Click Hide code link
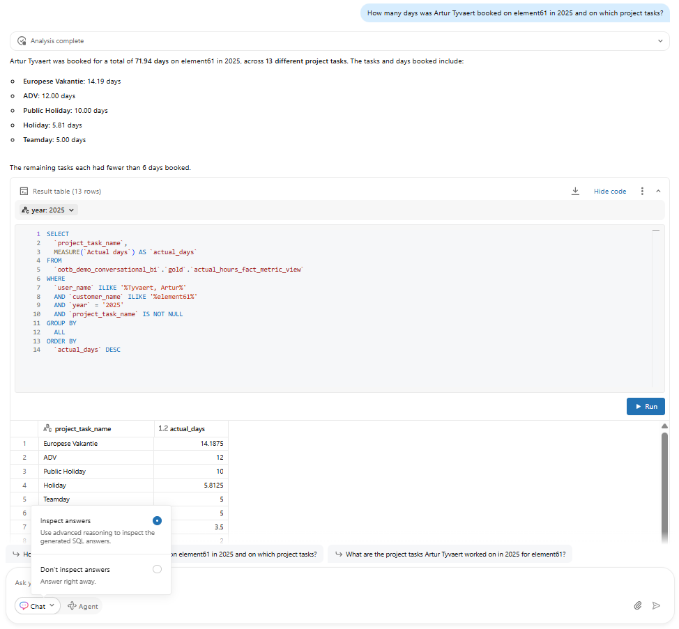Image resolution: width=679 pixels, height=629 pixels. 609,191
